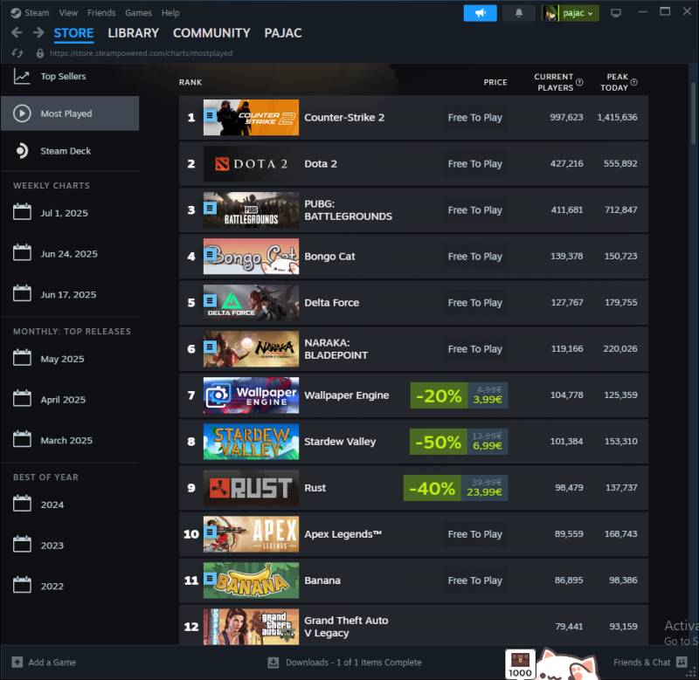Image resolution: width=699 pixels, height=680 pixels.
Task: Open the Rust game thumbnail
Action: 251,488
